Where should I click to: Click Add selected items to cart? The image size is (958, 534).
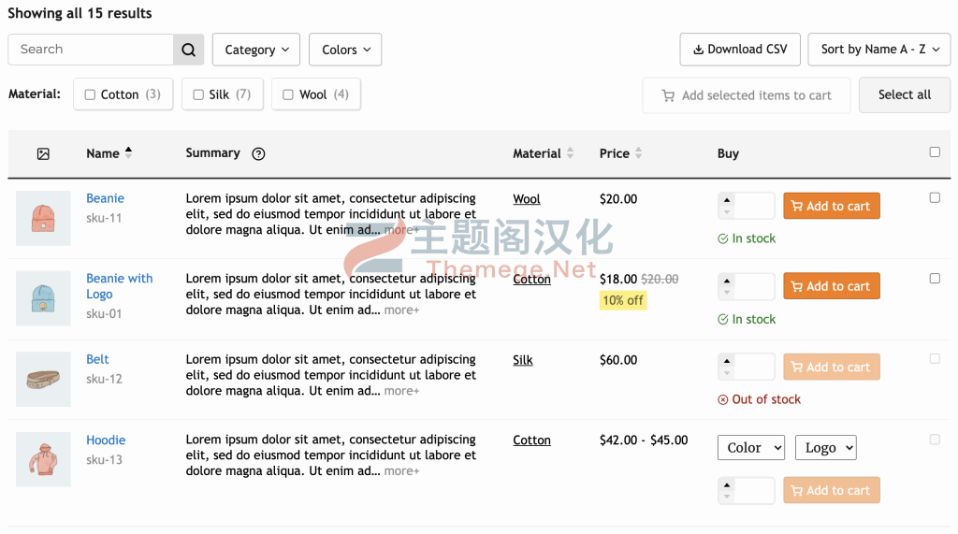click(x=746, y=95)
